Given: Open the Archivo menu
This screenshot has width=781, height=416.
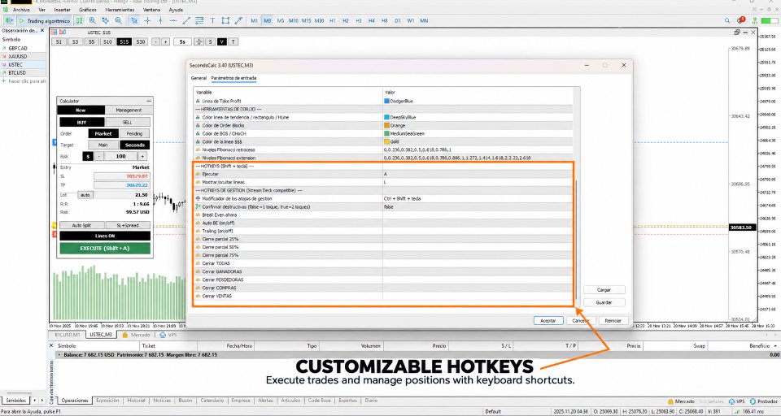Looking at the screenshot, I should tap(21, 10).
